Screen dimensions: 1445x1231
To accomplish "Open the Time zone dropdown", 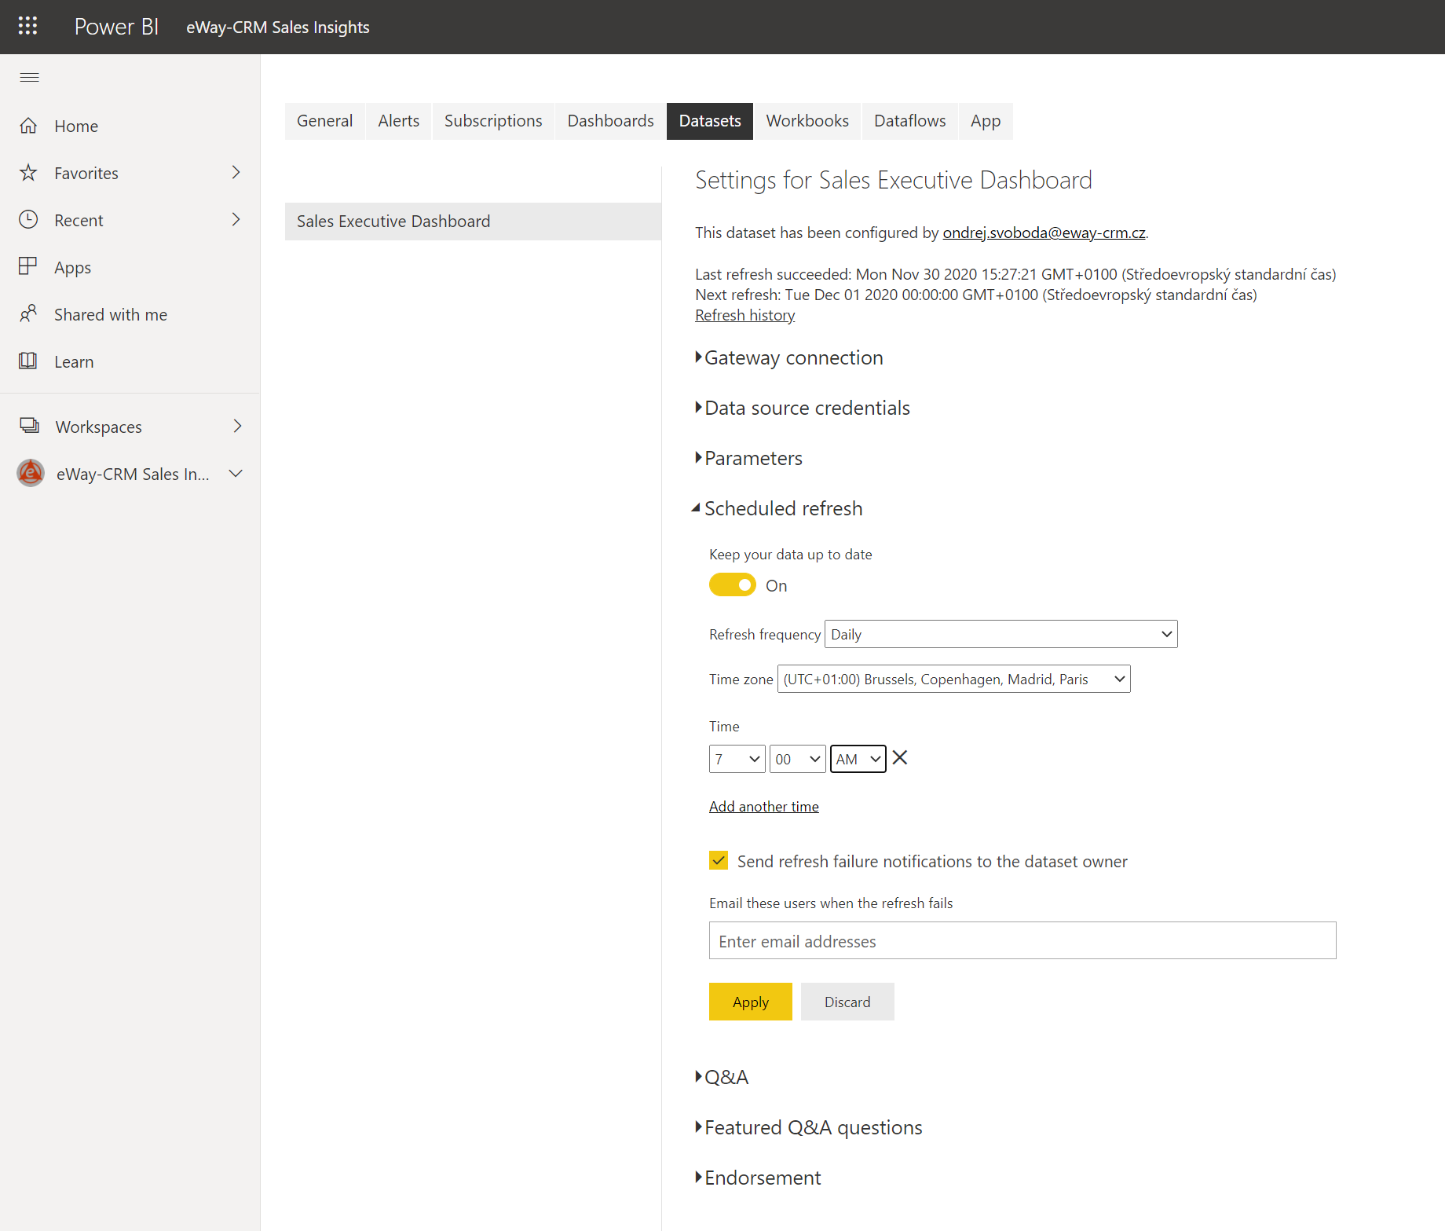I will 954,679.
